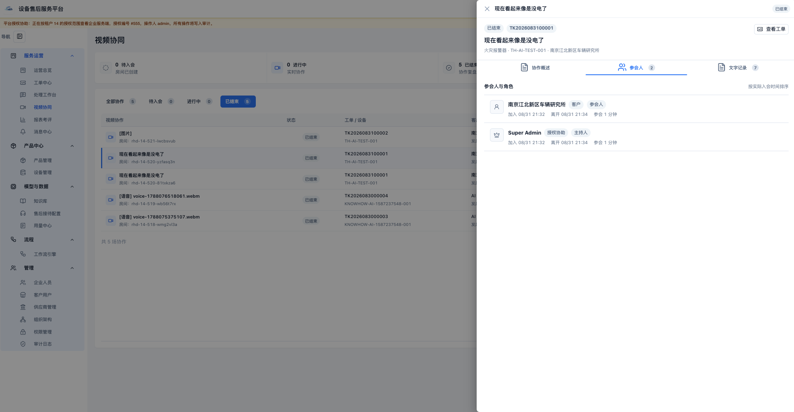Viewport: 794px width, 412px height.
Task: Select the 参会人 tab
Action: click(x=636, y=68)
